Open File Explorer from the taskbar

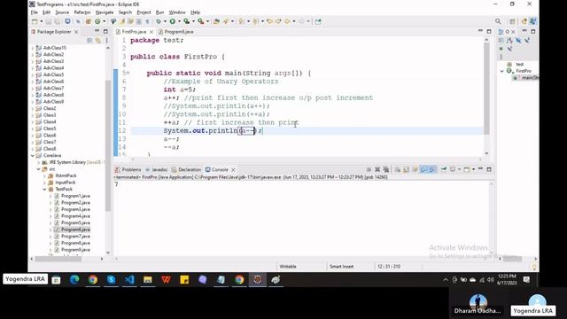coord(148,280)
